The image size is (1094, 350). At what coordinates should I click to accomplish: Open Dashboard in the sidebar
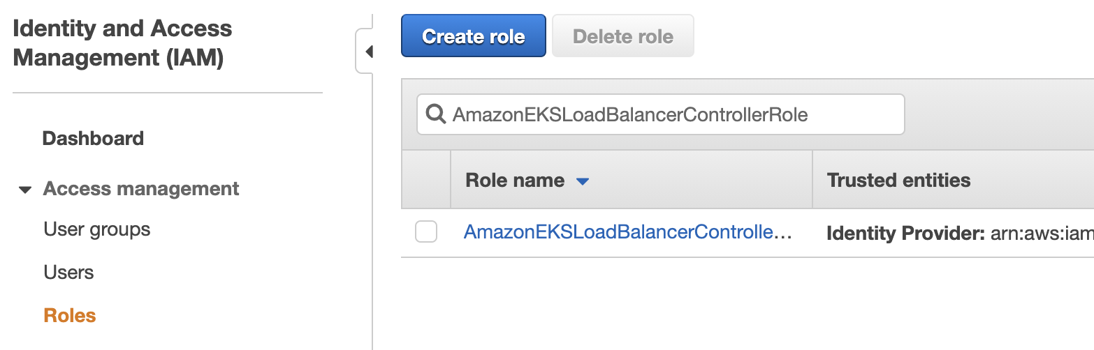(93, 138)
